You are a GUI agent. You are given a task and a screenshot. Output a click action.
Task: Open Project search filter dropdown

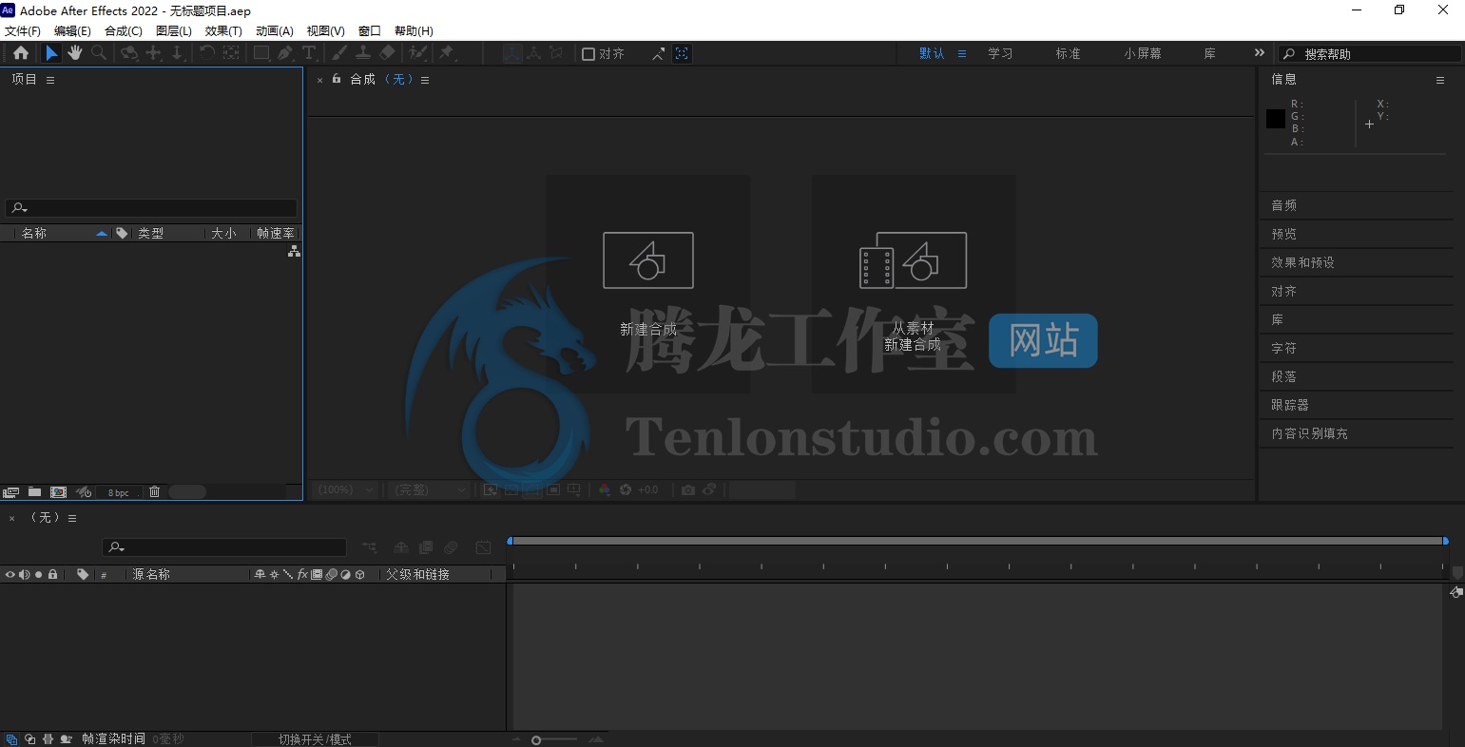19,208
